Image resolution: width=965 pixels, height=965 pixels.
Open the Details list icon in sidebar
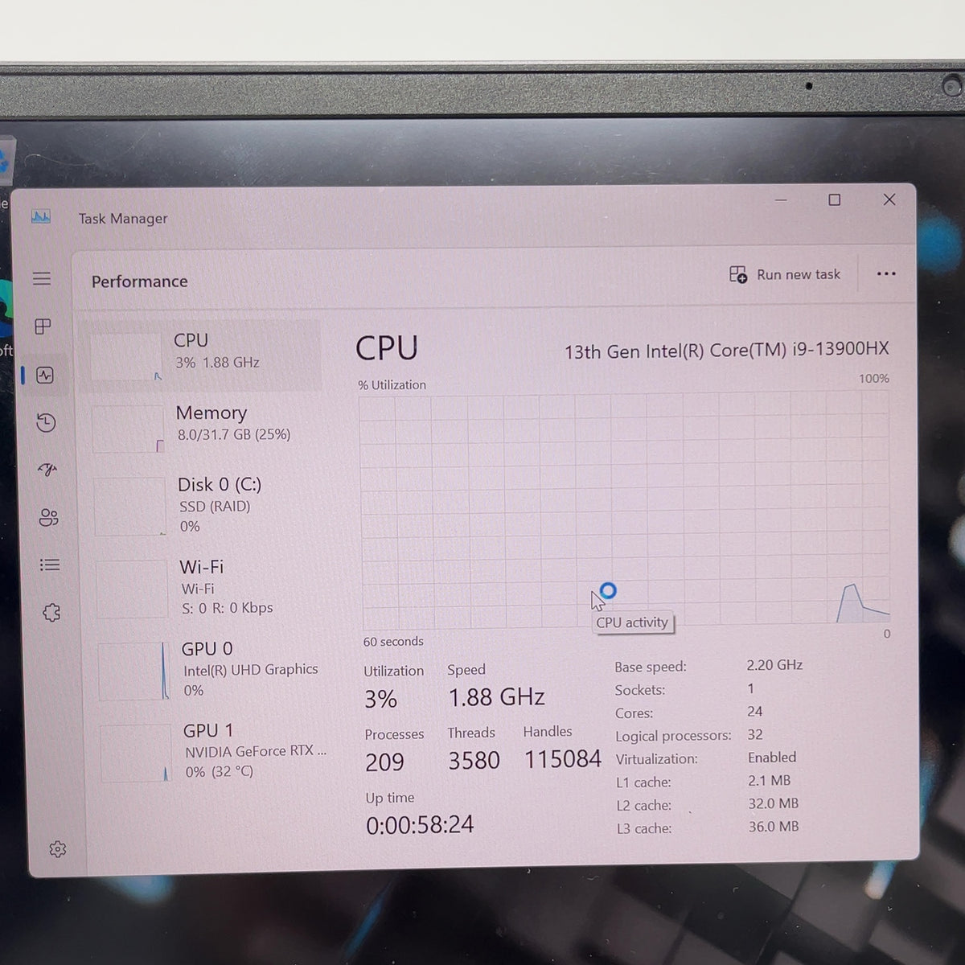(50, 565)
